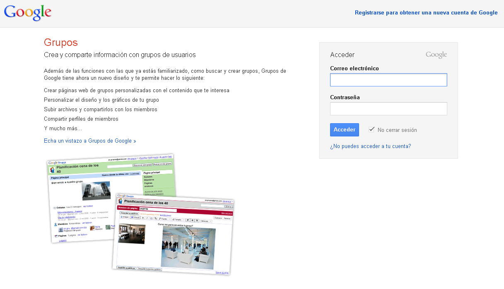Screen dimensions: 504x289
Task: Open the link to register a new Google account
Action: point(426,12)
